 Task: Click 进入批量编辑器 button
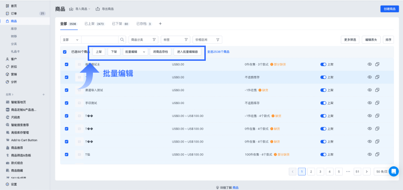click(188, 52)
